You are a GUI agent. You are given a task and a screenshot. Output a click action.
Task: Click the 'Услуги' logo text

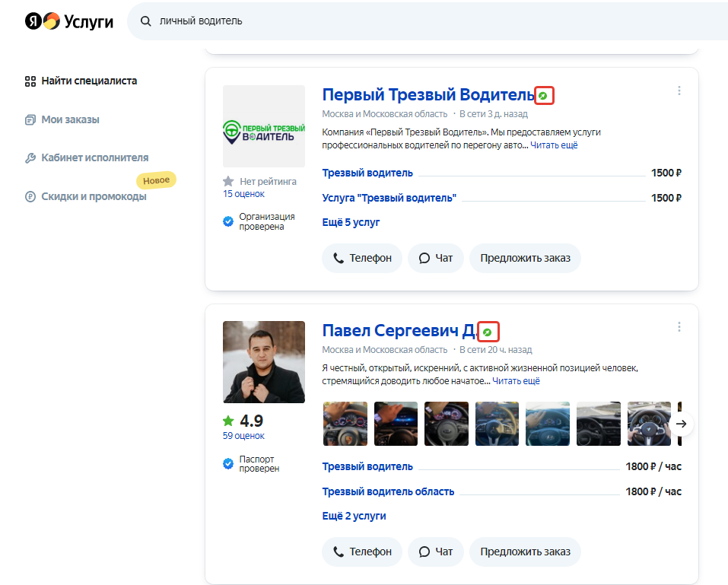pos(89,22)
